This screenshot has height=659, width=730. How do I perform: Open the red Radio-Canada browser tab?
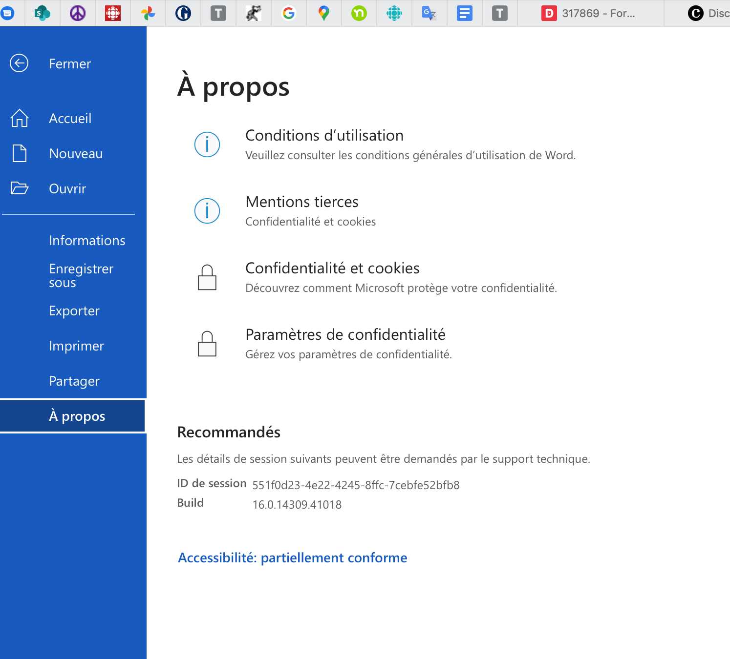pyautogui.click(x=113, y=13)
